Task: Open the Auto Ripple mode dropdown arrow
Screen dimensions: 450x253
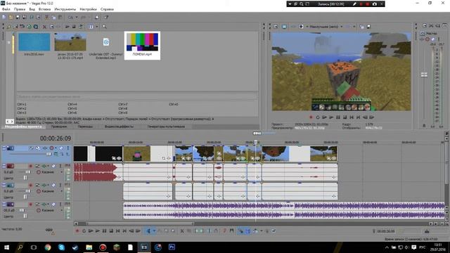Action: pos(261,231)
